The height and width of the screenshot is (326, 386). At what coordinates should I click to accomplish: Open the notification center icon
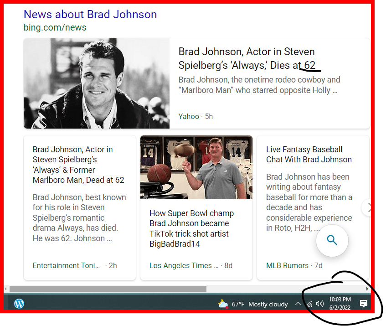pos(363,304)
